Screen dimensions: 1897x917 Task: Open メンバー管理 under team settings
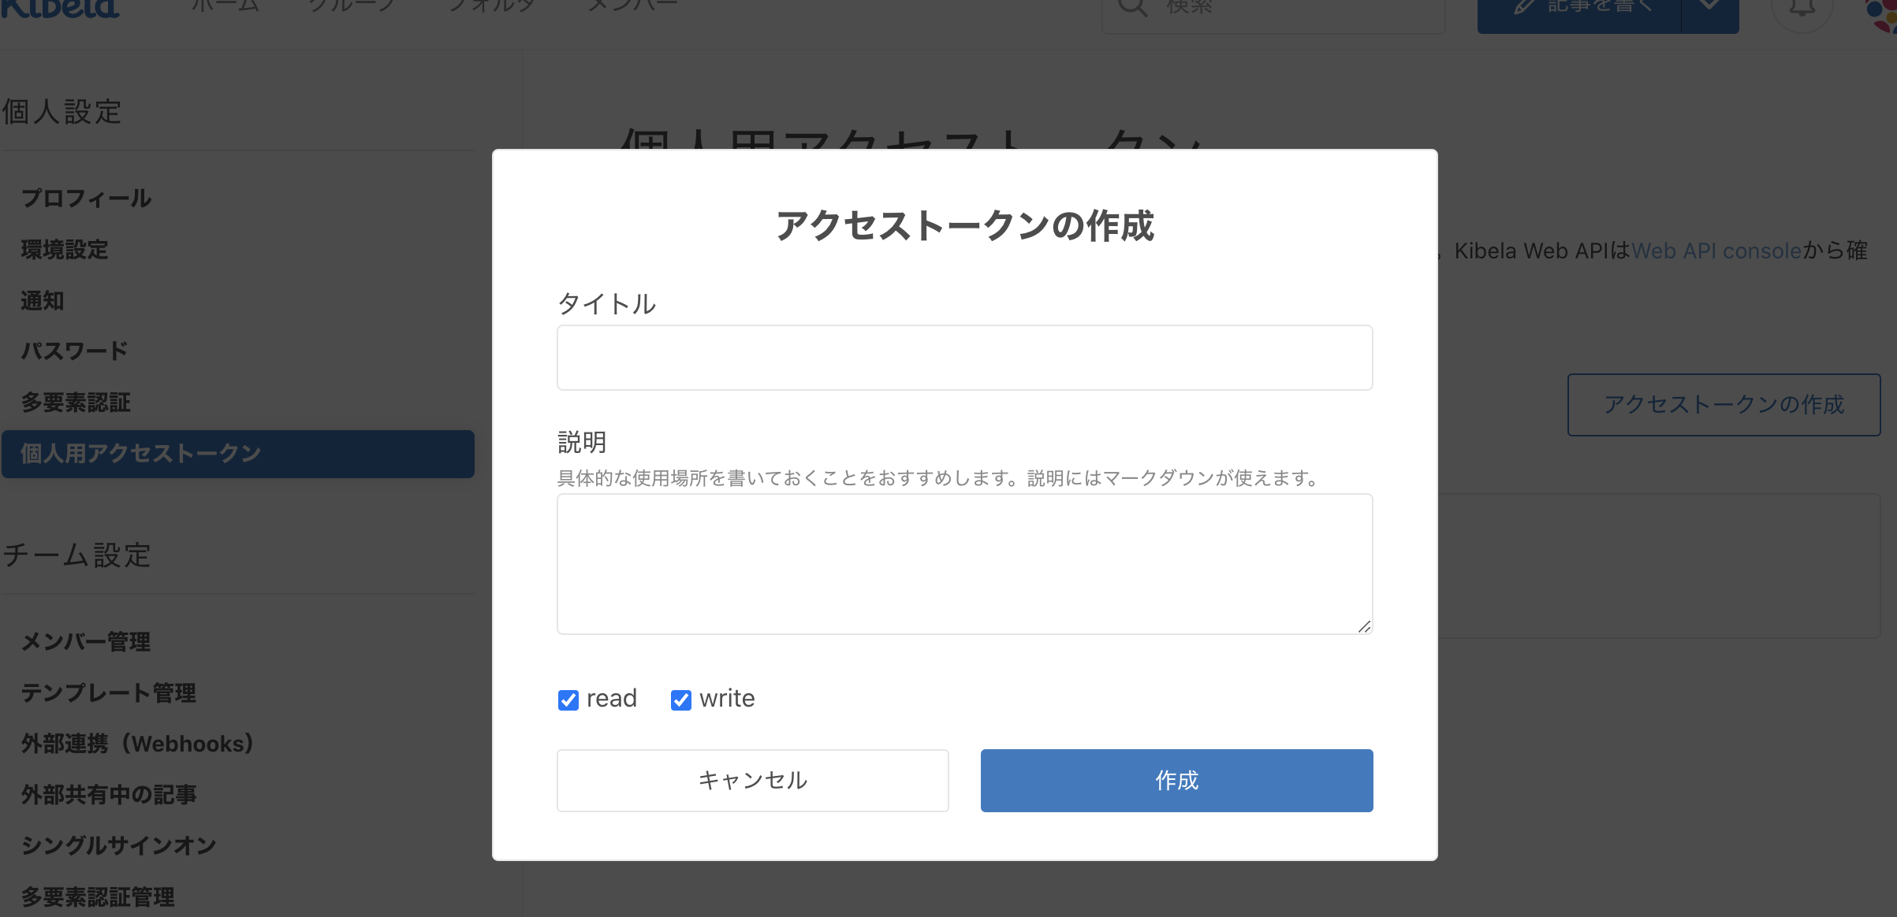[86, 642]
